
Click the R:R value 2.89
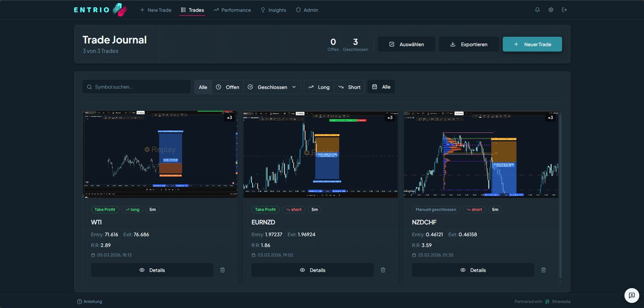pyautogui.click(x=105, y=245)
